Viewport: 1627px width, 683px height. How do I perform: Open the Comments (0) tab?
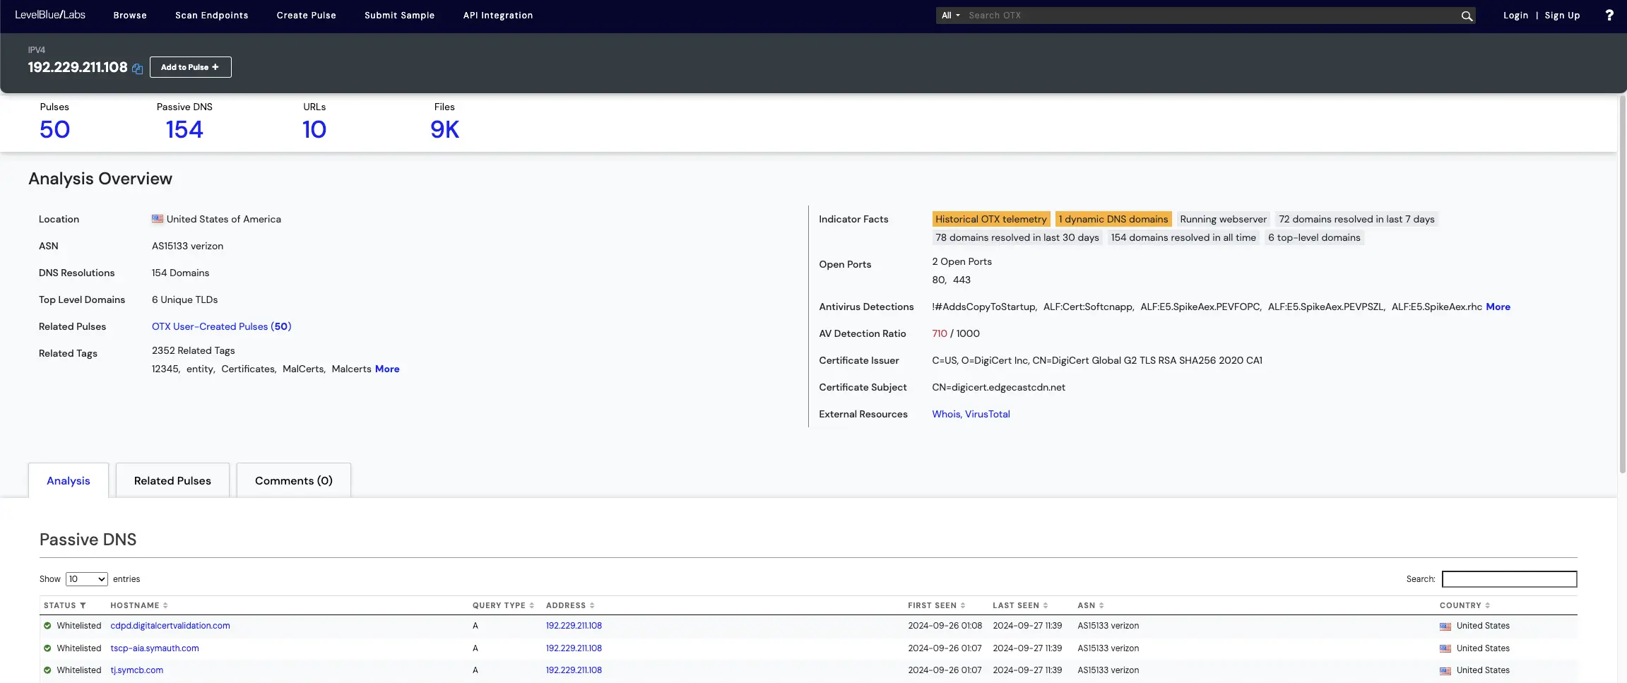click(x=293, y=480)
